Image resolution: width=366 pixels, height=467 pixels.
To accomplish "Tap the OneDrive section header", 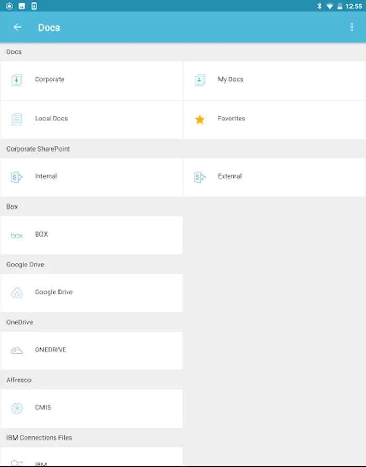I will click(x=20, y=322).
